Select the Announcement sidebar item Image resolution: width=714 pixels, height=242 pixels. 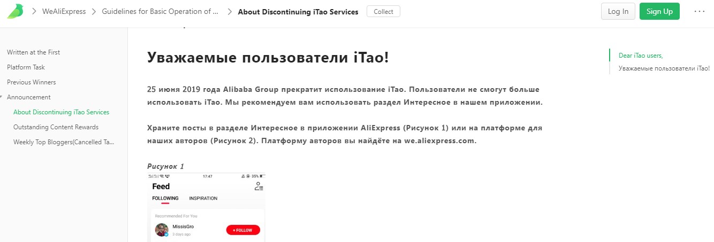pyautogui.click(x=29, y=97)
